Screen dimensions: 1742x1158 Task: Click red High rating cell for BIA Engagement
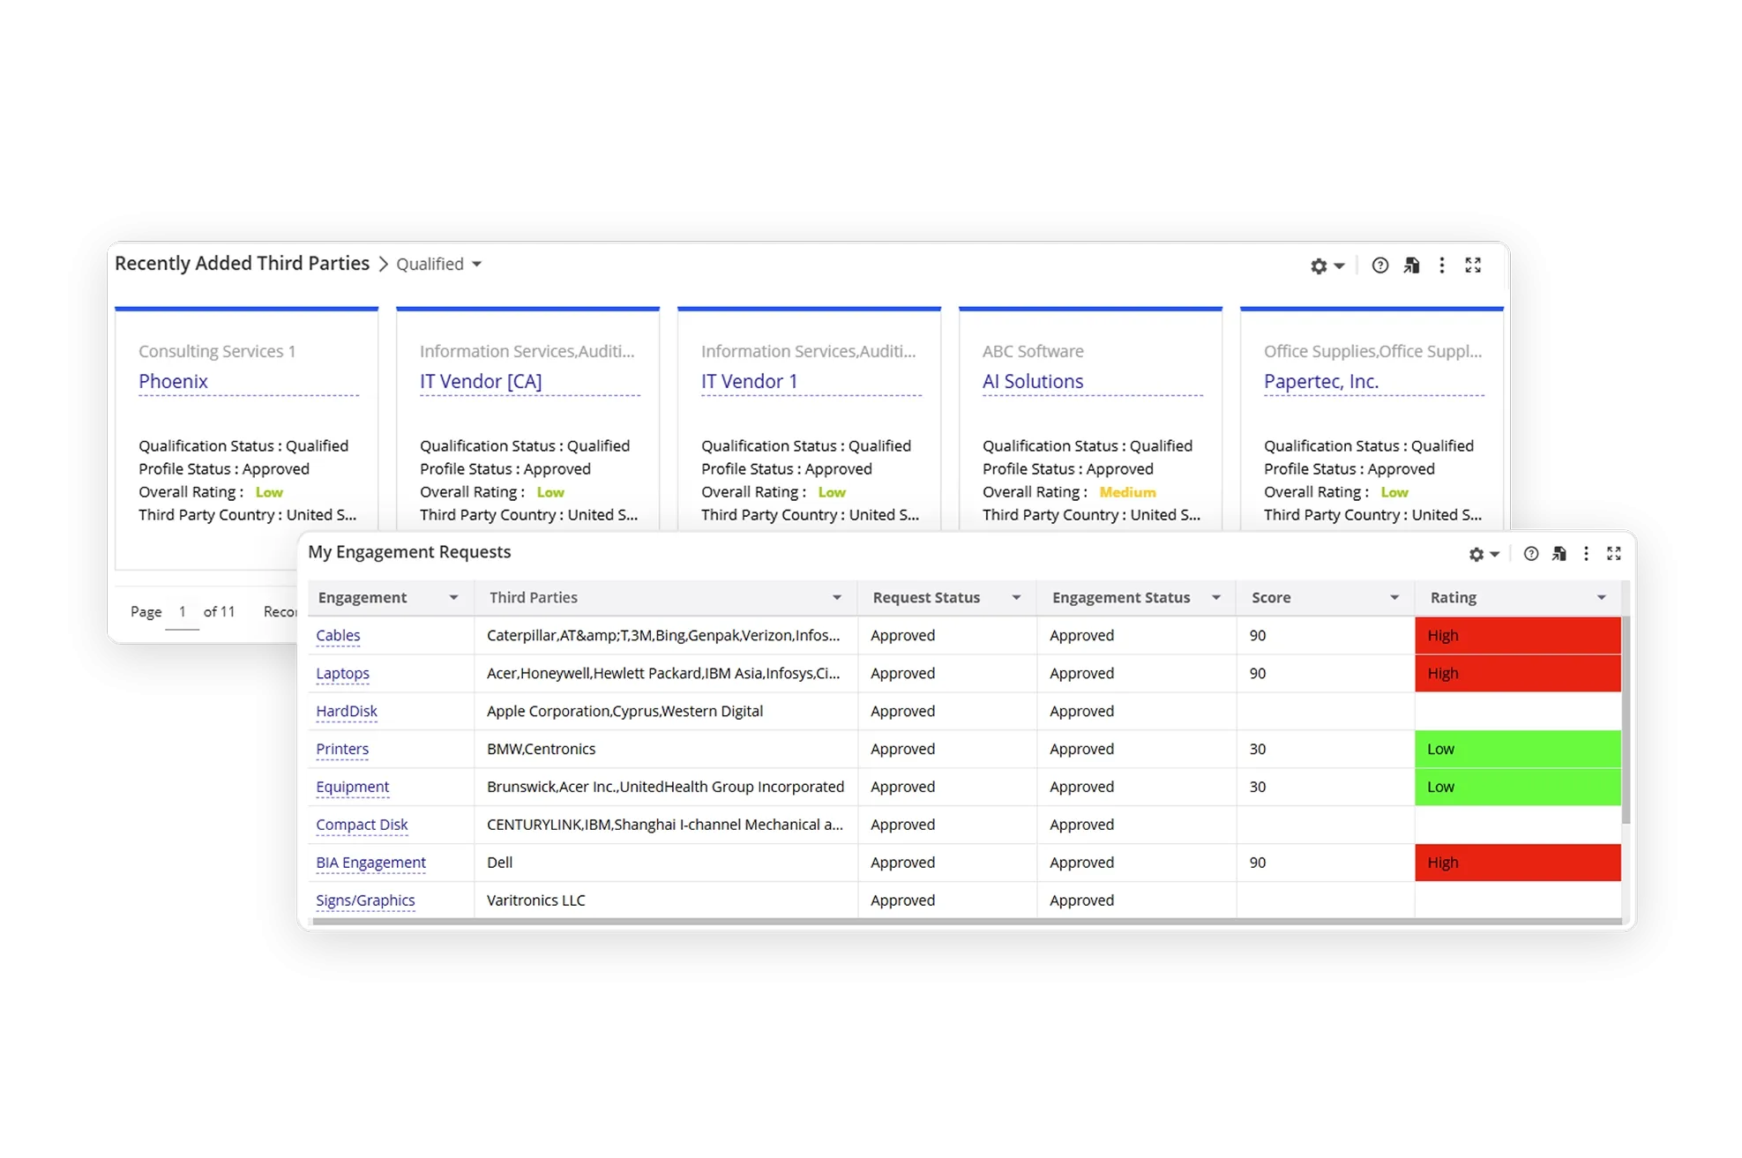(x=1517, y=863)
